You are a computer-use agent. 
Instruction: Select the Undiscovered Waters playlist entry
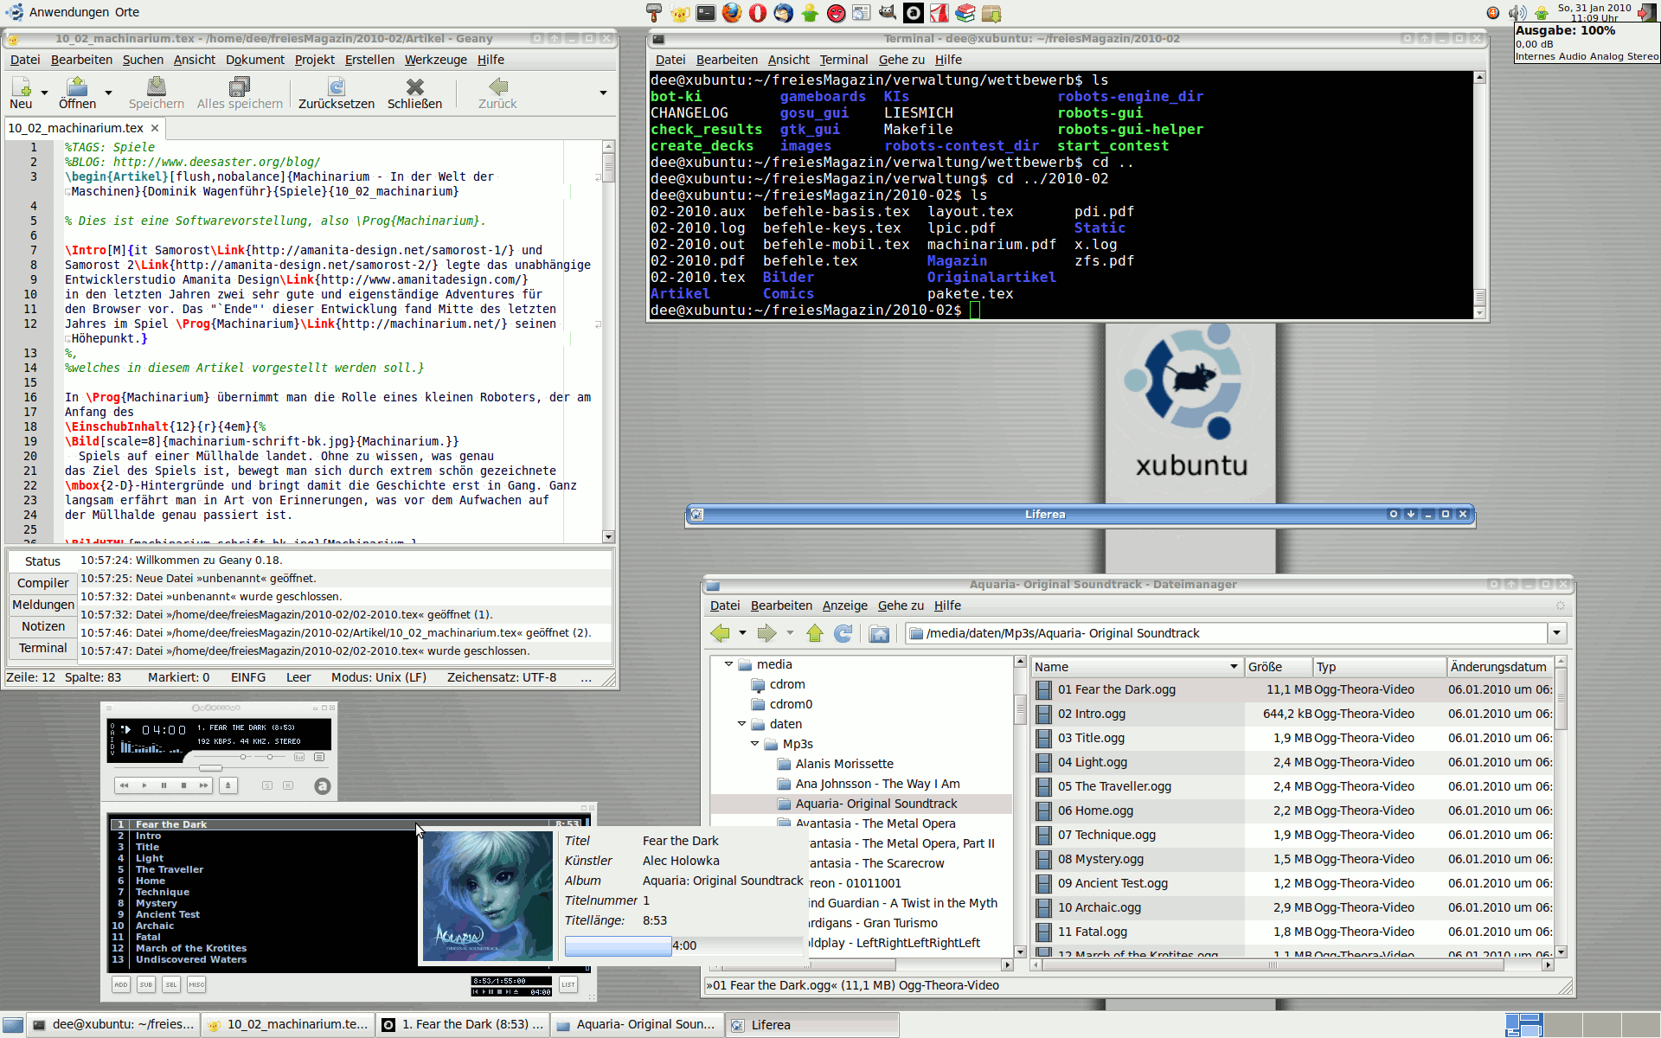190,959
